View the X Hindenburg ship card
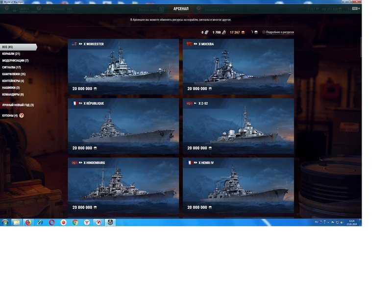 point(123,185)
